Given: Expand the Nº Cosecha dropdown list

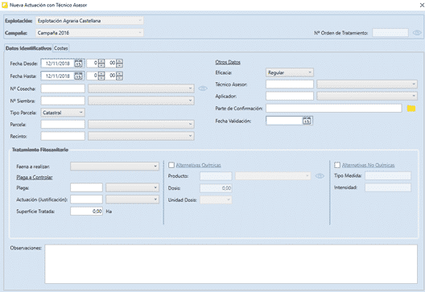Looking at the screenshot, I should pos(141,88).
